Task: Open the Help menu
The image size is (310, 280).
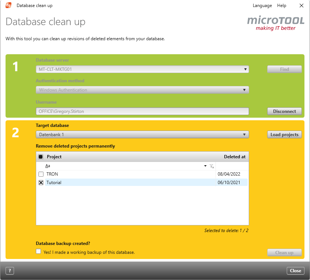Action: point(282,6)
